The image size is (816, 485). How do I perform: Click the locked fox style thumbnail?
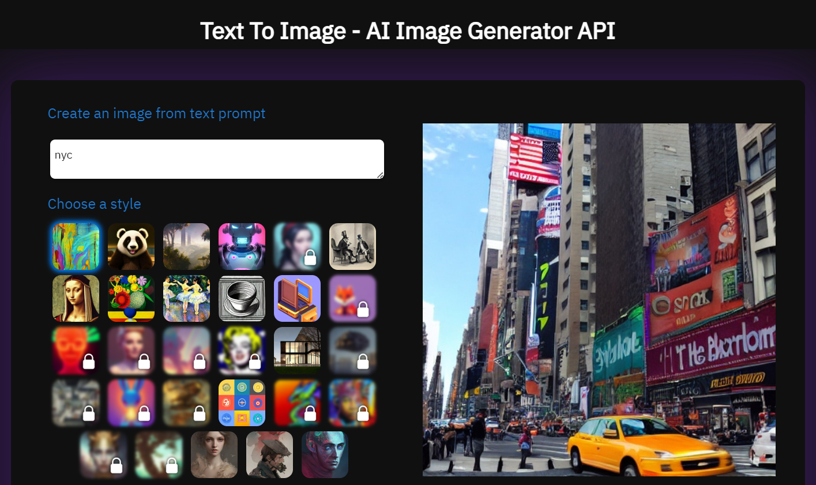(x=352, y=299)
